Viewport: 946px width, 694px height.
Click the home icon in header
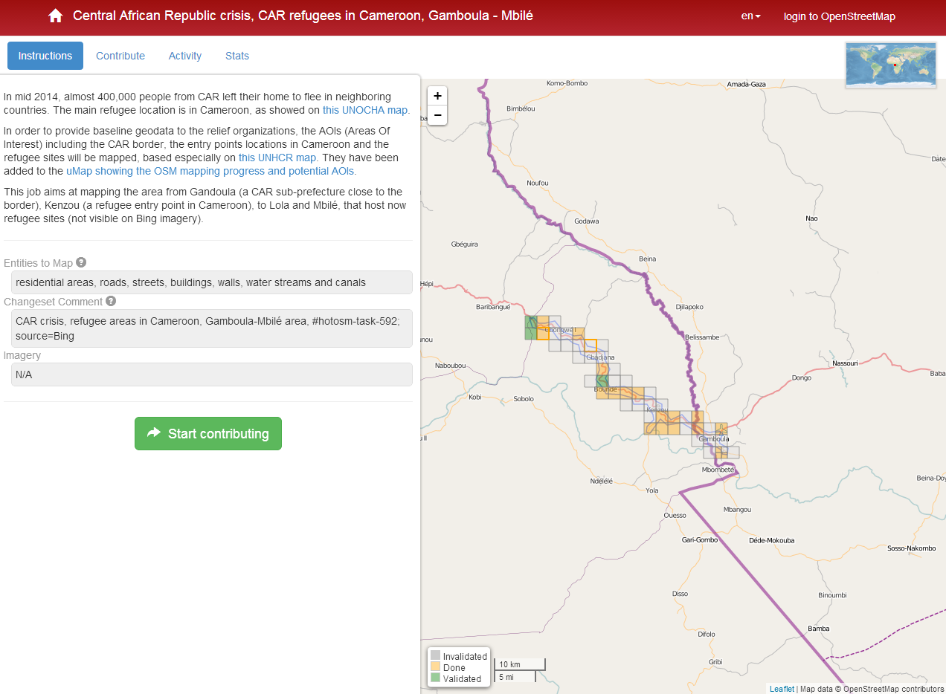(x=55, y=16)
